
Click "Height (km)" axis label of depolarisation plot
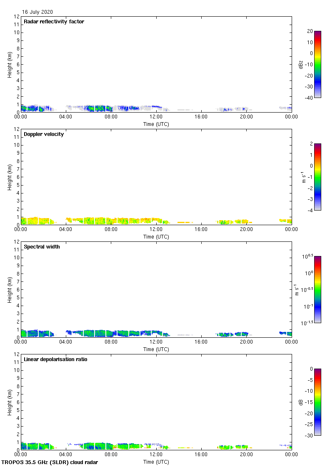[x=10, y=402]
